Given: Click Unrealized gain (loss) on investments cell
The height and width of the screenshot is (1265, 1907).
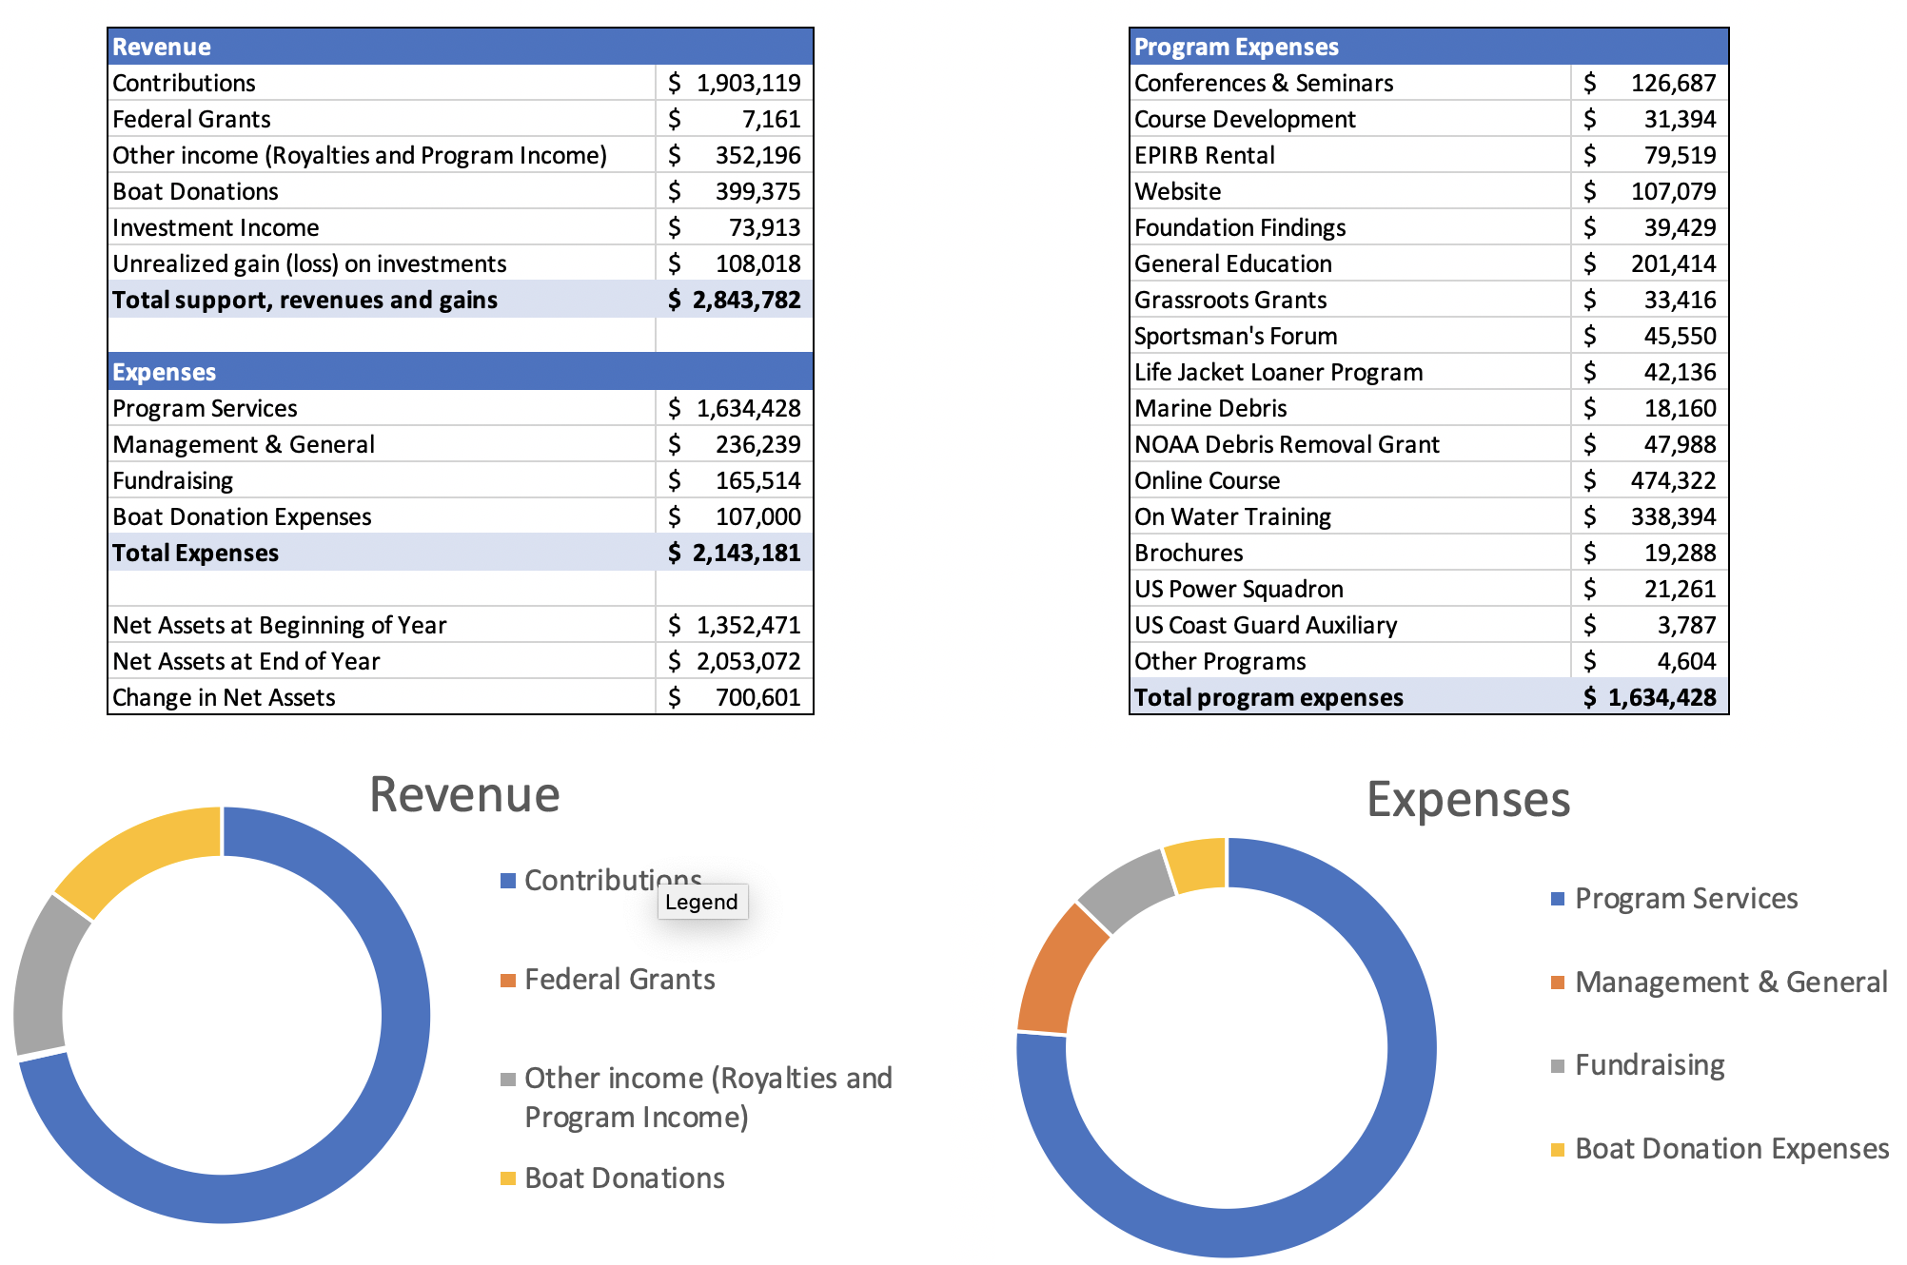Looking at the screenshot, I should (x=382, y=263).
